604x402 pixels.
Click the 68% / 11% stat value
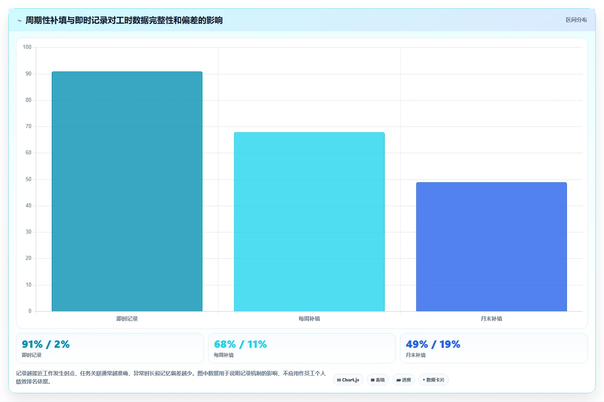click(240, 344)
